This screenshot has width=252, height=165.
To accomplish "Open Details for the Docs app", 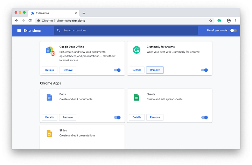I will pyautogui.click(x=49, y=117).
